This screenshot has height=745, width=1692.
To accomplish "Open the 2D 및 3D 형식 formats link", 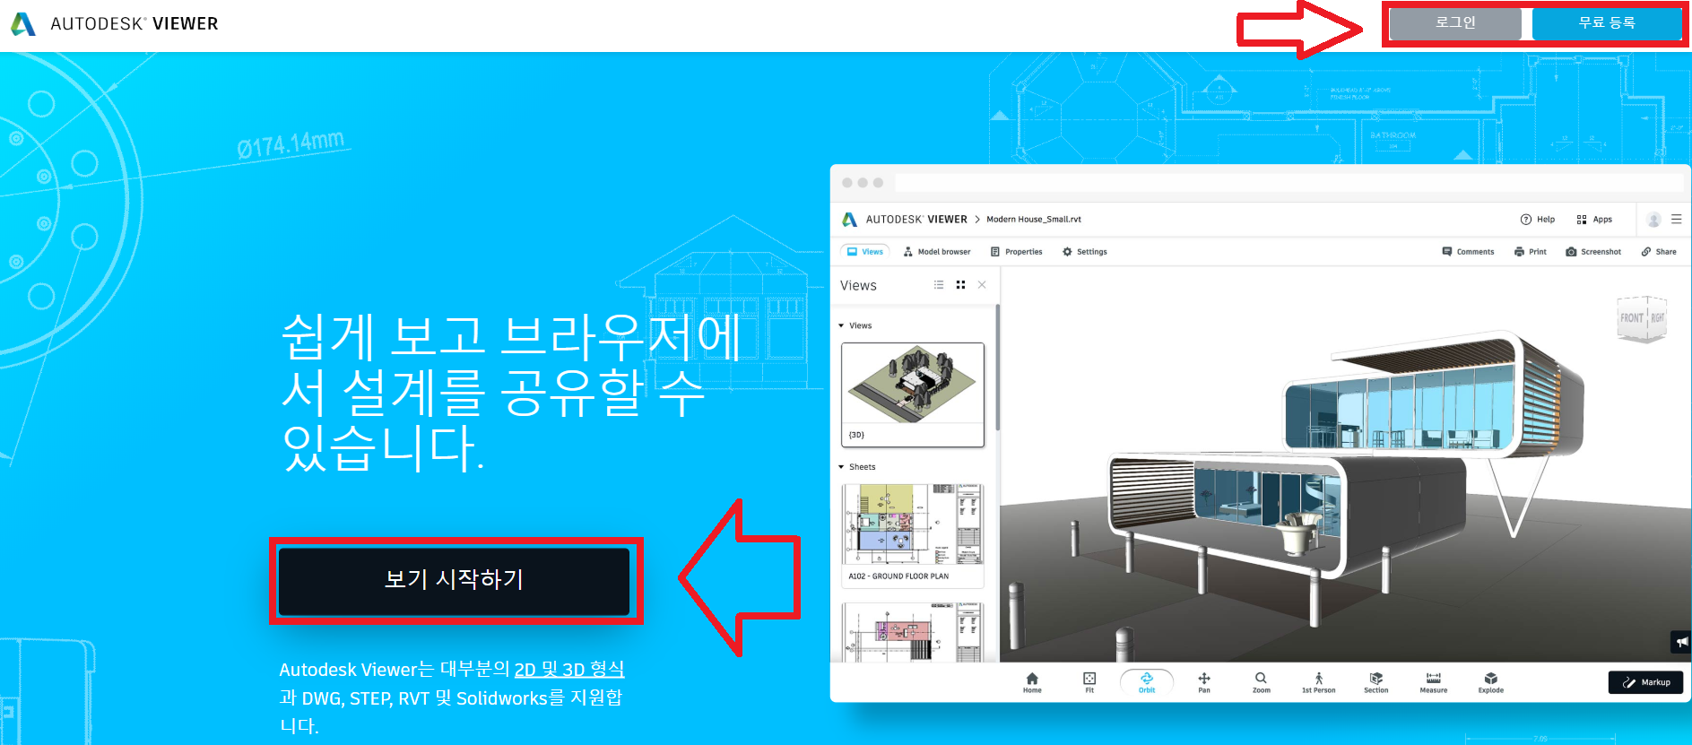I will (x=569, y=669).
